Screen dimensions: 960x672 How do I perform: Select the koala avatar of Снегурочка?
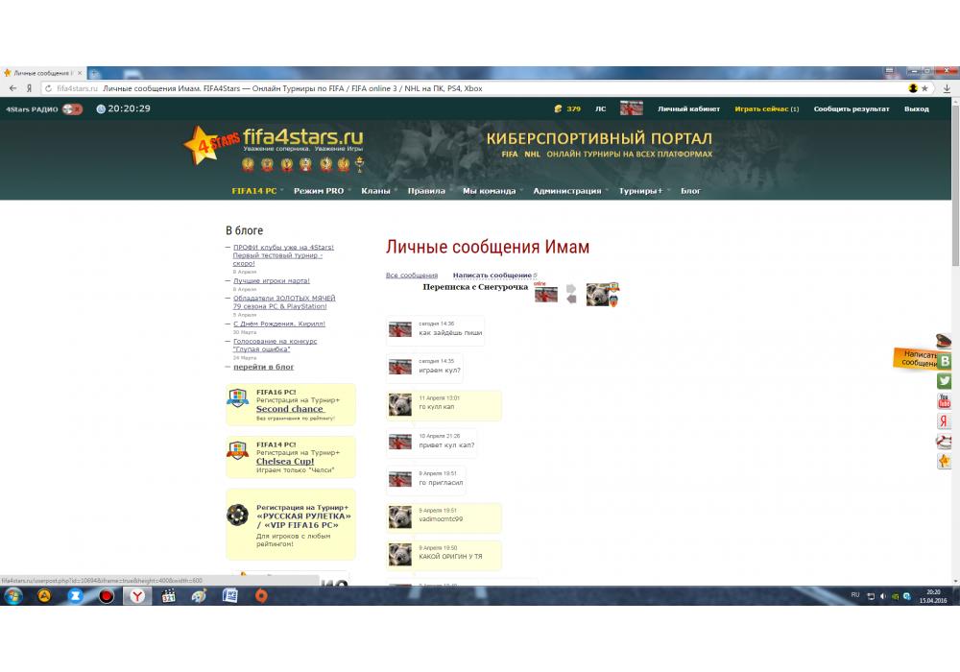pyautogui.click(x=599, y=295)
